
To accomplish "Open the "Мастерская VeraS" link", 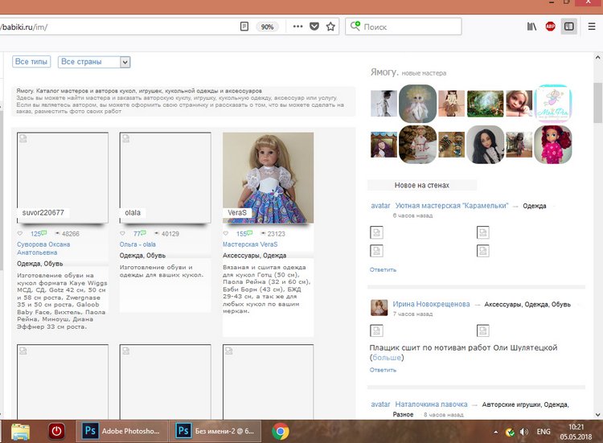I will tap(250, 244).
